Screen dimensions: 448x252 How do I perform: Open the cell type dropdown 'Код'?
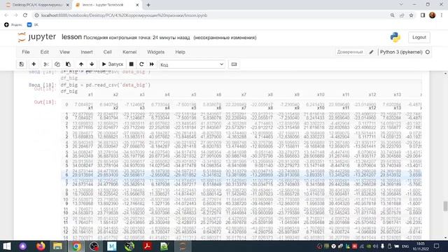pos(192,64)
